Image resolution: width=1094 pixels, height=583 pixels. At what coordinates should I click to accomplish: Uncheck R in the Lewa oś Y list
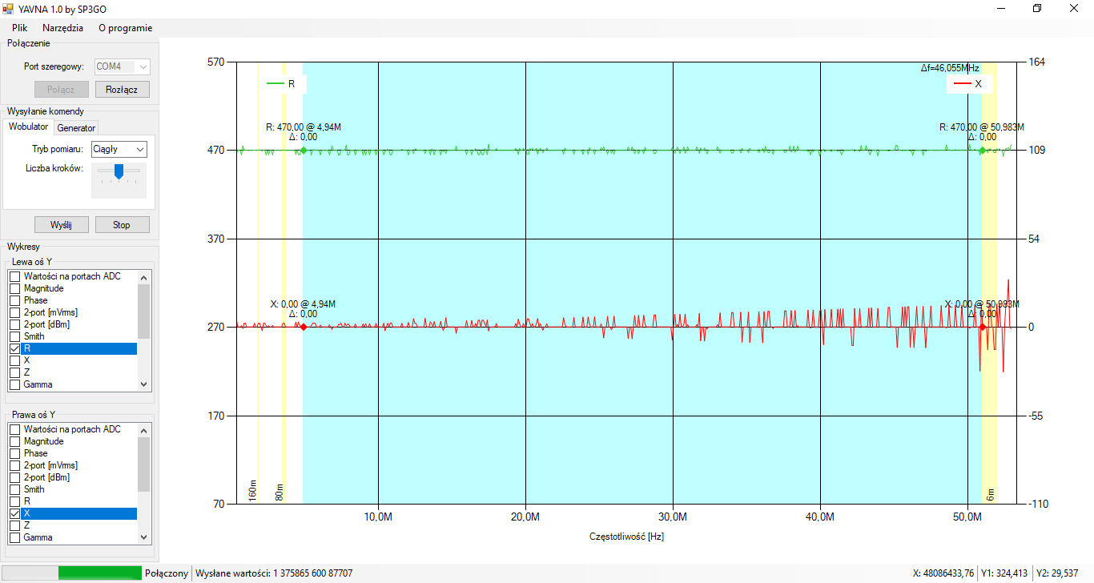pyautogui.click(x=14, y=349)
